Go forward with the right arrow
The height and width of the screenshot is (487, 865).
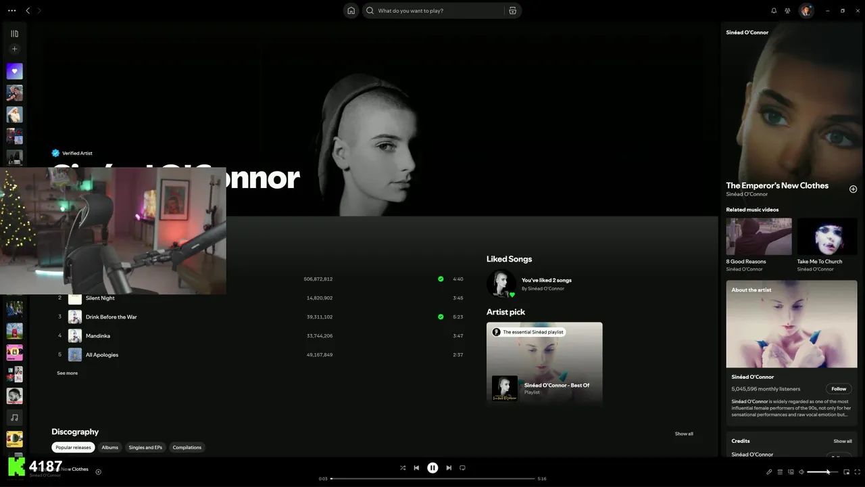pyautogui.click(x=39, y=11)
